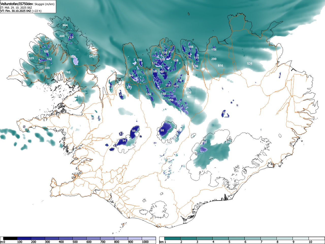The height and width of the screenshot is (244, 325).
Task: Click the visibility value 109 on the map
Action: 176,60
